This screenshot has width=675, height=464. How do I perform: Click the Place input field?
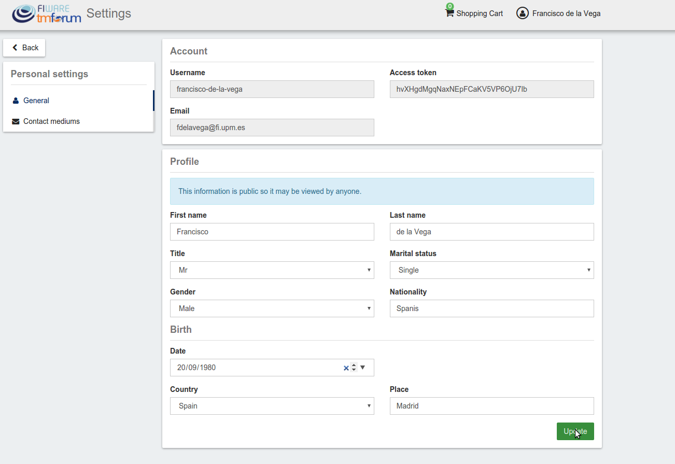[x=492, y=406]
